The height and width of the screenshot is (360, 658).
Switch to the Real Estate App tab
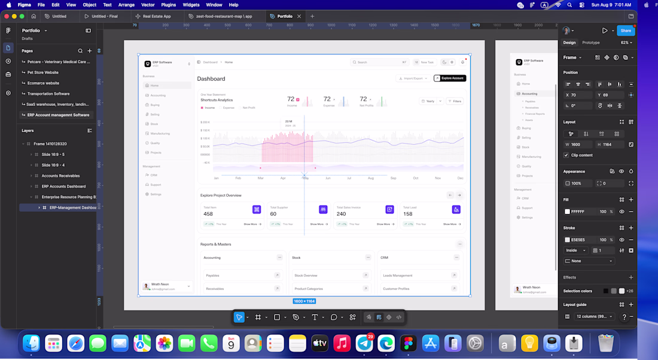coord(157,16)
